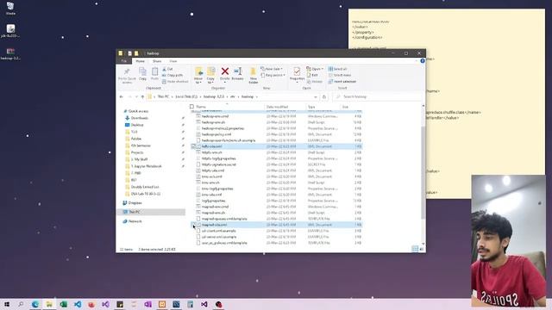Uncheck the hdfs-site.xml checkbox
This screenshot has width=552, height=310.
[x=193, y=146]
